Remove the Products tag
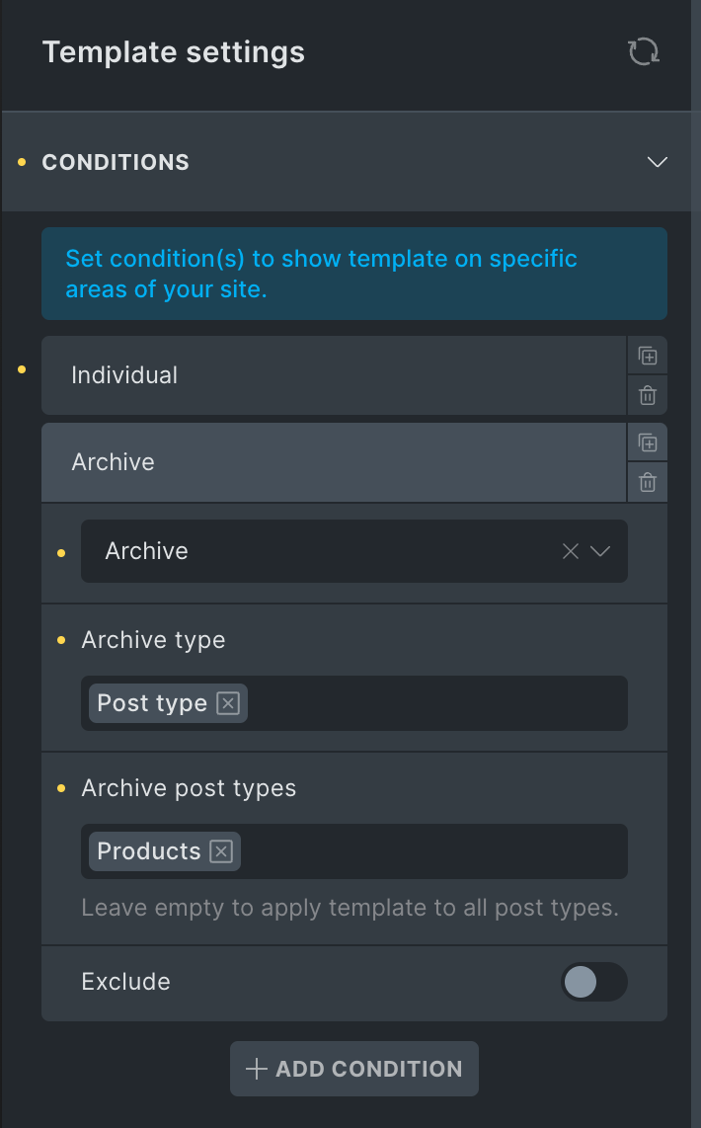 tap(221, 851)
